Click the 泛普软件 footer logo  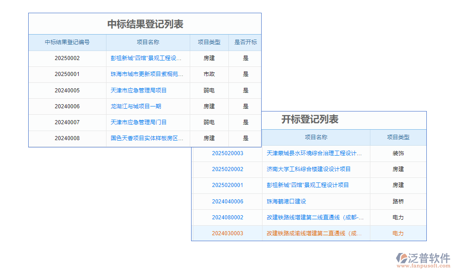(424, 256)
